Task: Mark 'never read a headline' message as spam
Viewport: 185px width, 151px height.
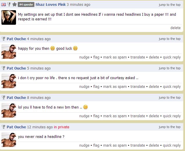Action: pyautogui.click(x=115, y=145)
